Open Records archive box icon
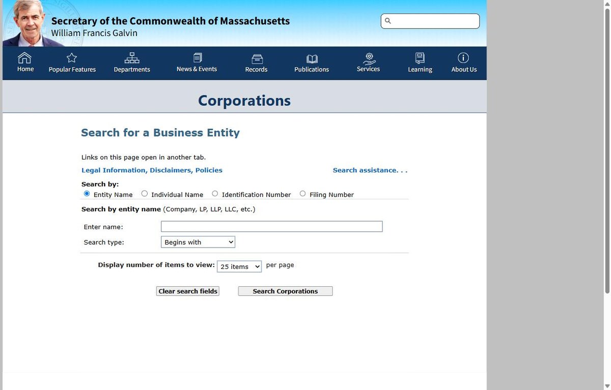The height and width of the screenshot is (390, 611). tap(258, 58)
